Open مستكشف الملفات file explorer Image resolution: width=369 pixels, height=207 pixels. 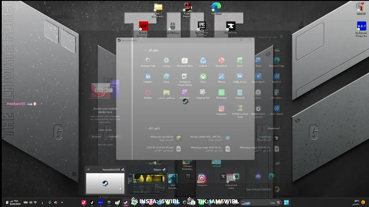pyautogui.click(x=166, y=94)
